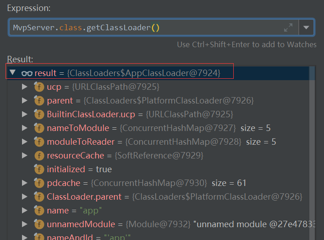Expand the unnamedModule node
This screenshot has width=324, height=240.
point(25,224)
